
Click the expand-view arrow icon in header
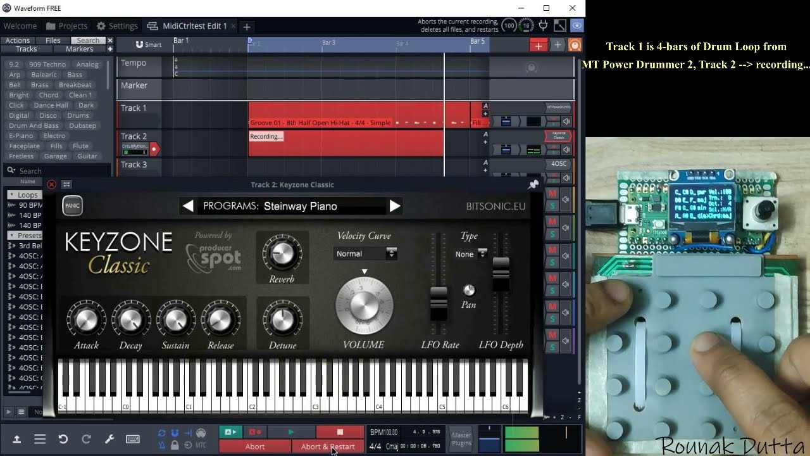pyautogui.click(x=560, y=26)
